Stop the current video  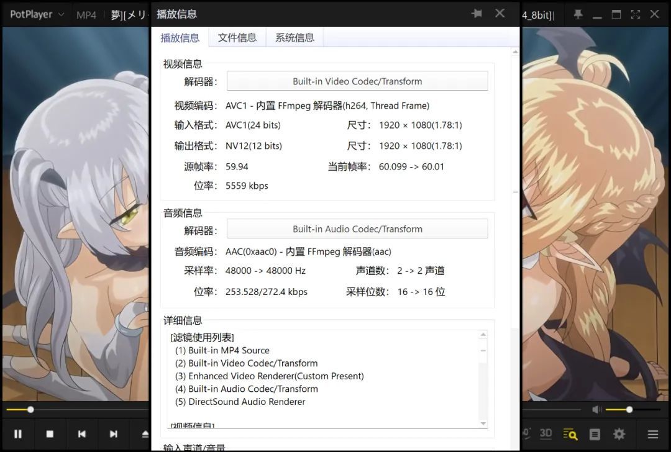[50, 434]
